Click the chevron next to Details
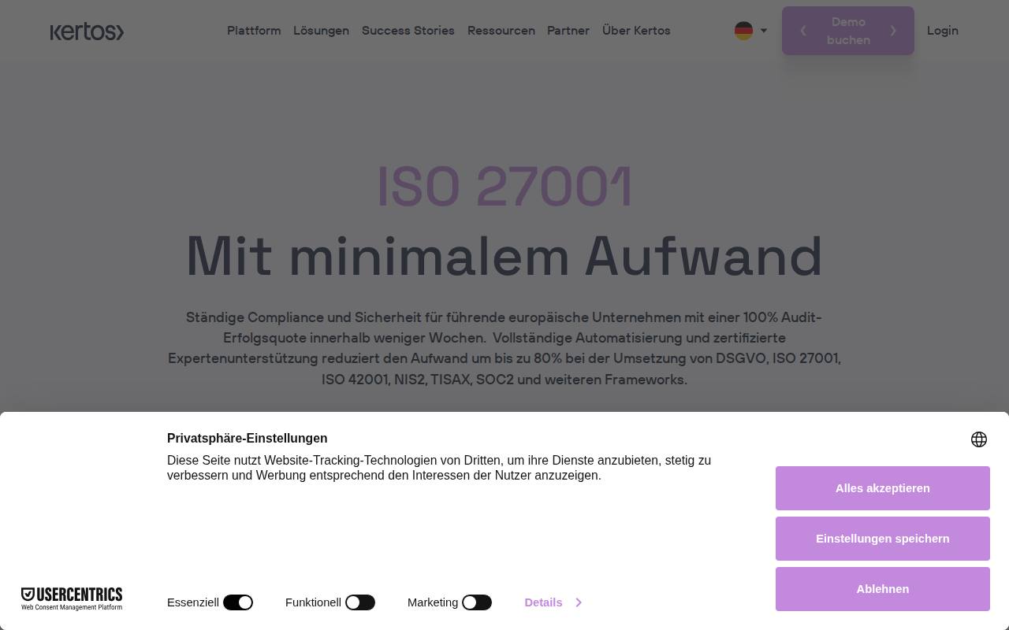This screenshot has height=630, width=1009. coord(579,602)
